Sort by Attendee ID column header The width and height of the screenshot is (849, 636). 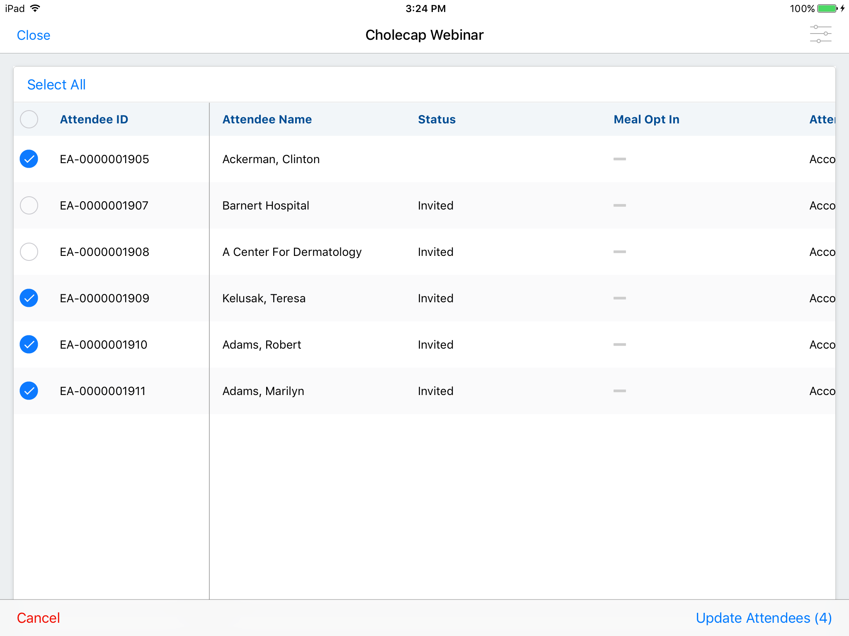tap(94, 119)
